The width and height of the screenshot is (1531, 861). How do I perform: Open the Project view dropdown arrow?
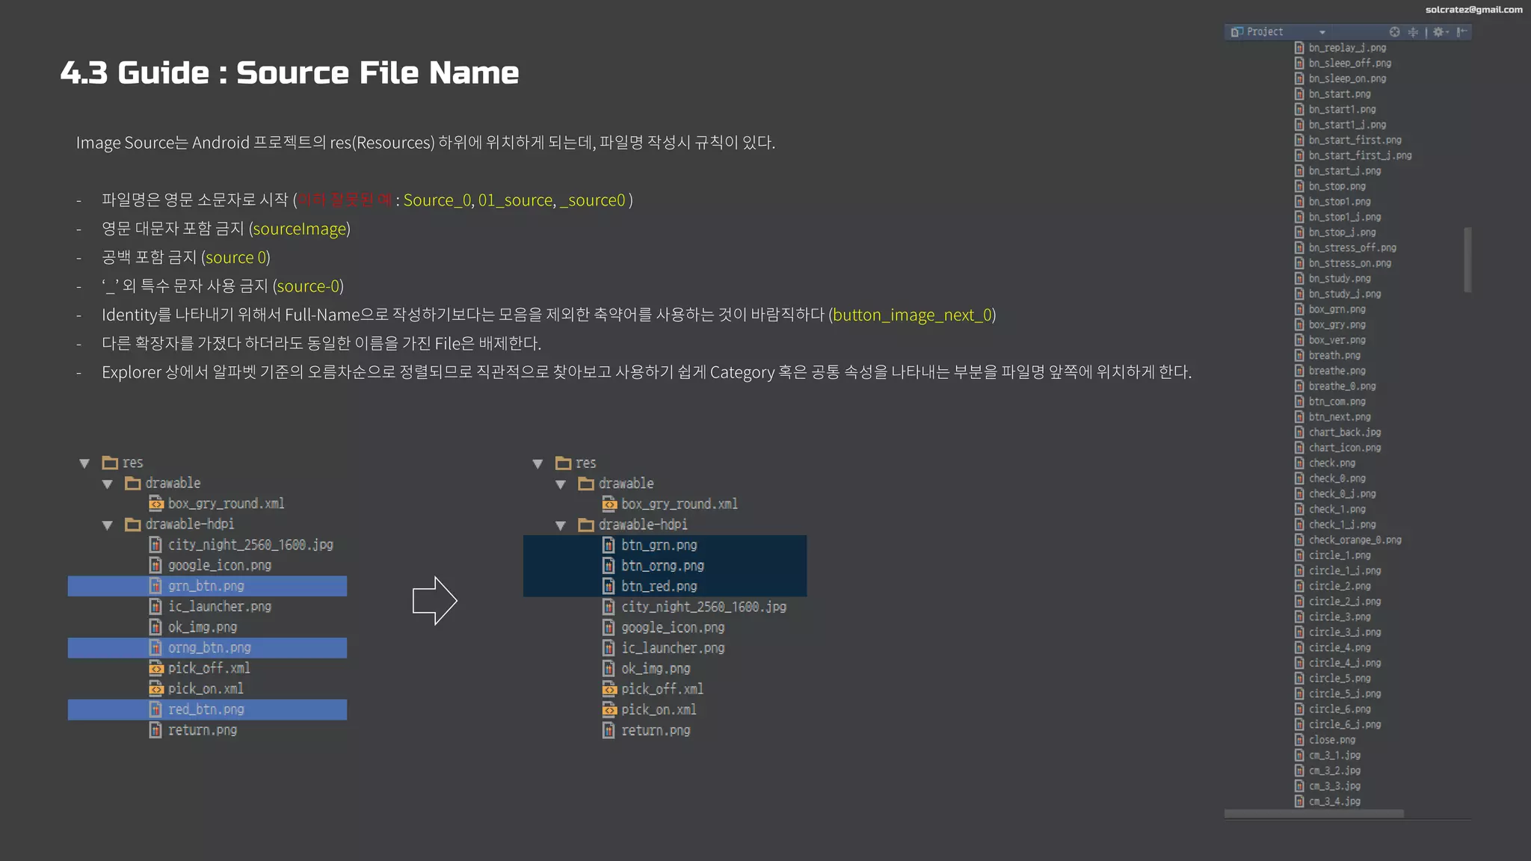1322,32
